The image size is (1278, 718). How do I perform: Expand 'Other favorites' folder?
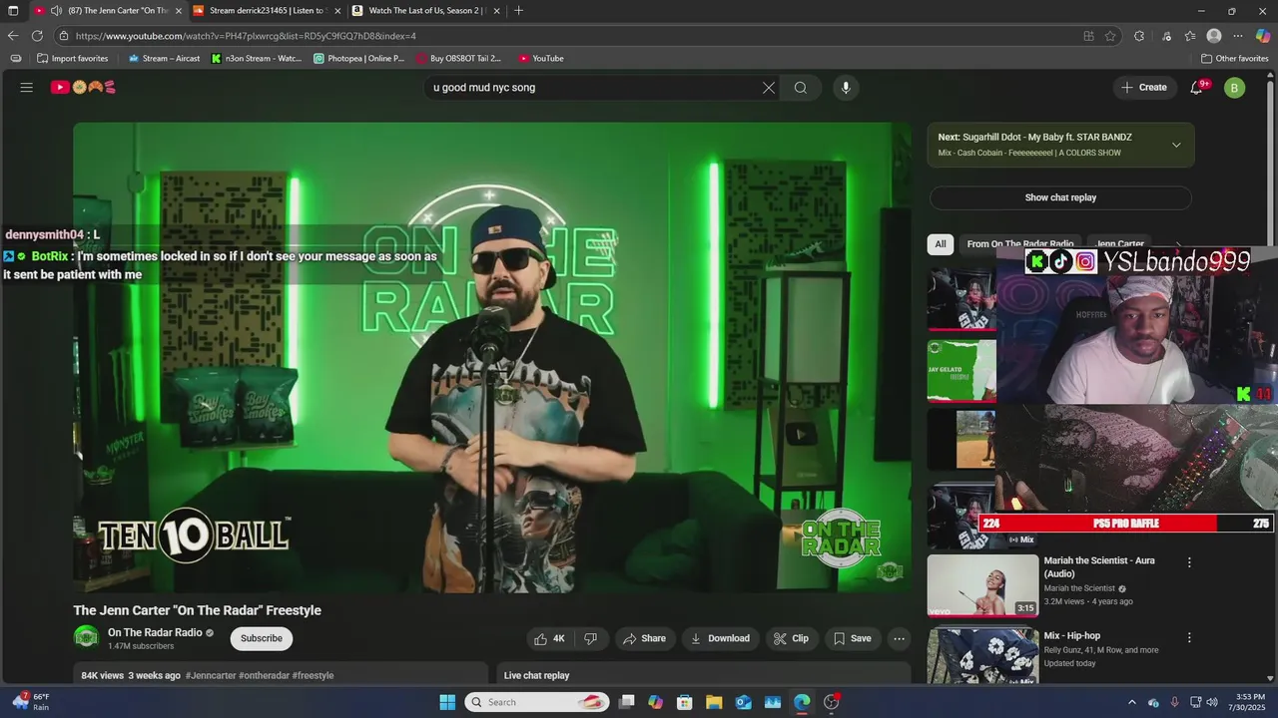[x=1234, y=59]
